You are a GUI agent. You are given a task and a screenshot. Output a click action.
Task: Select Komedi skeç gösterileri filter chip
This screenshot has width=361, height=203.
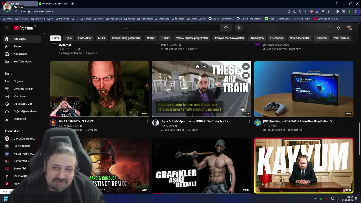pos(126,38)
